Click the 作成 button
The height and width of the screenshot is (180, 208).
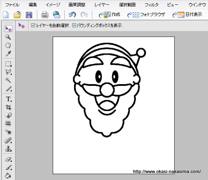[109, 15]
